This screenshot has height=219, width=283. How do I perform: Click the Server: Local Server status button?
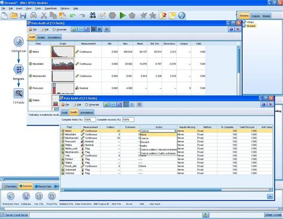(15, 215)
